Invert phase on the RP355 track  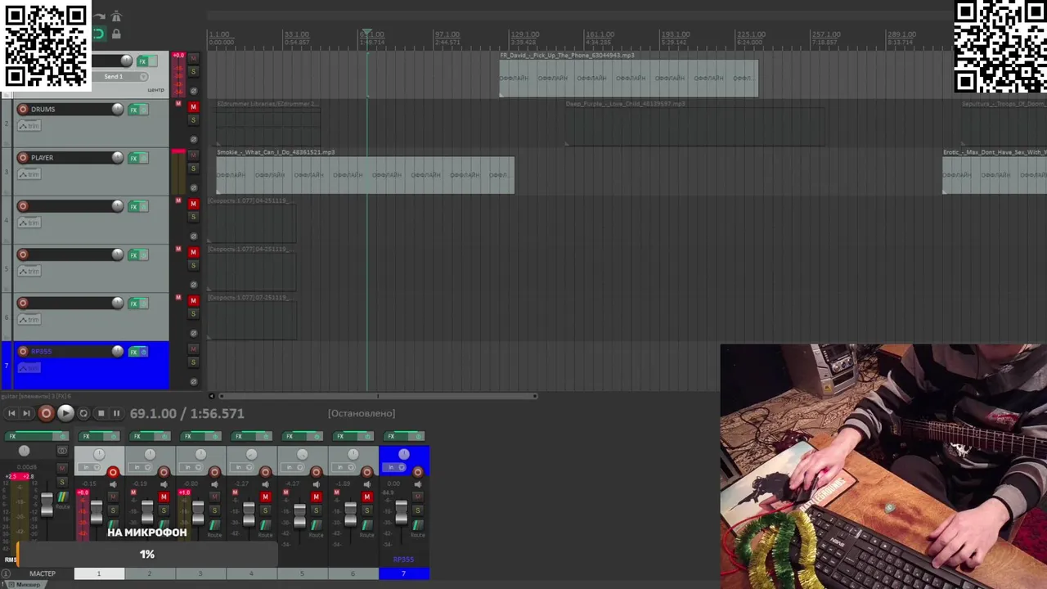coord(193,381)
